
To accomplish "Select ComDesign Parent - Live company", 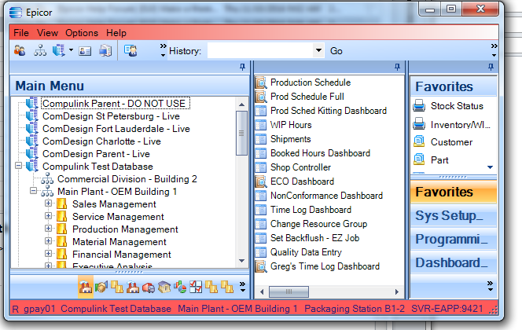I will tap(96, 154).
